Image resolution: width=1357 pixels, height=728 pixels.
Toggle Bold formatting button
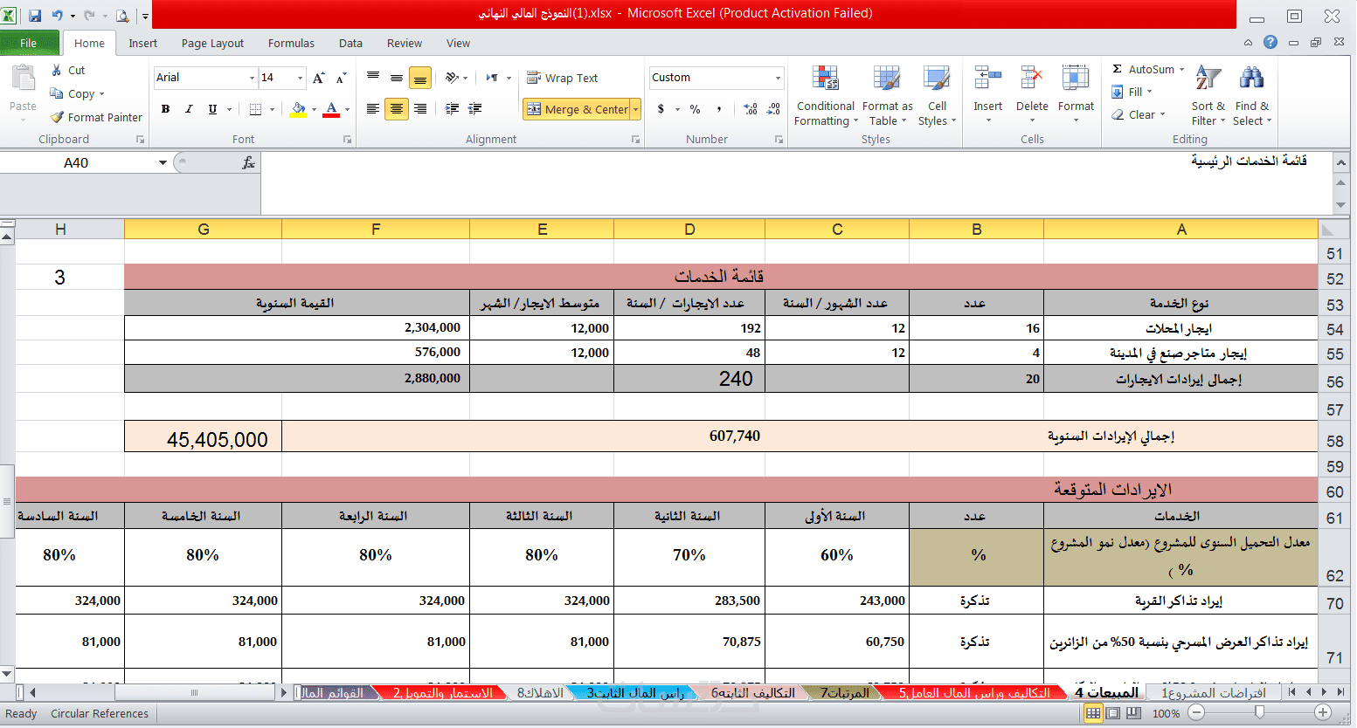point(165,109)
